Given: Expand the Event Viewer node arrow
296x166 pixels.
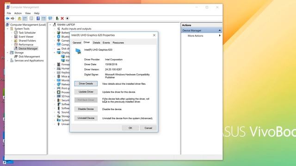Looking at the screenshot, I should (12, 36).
